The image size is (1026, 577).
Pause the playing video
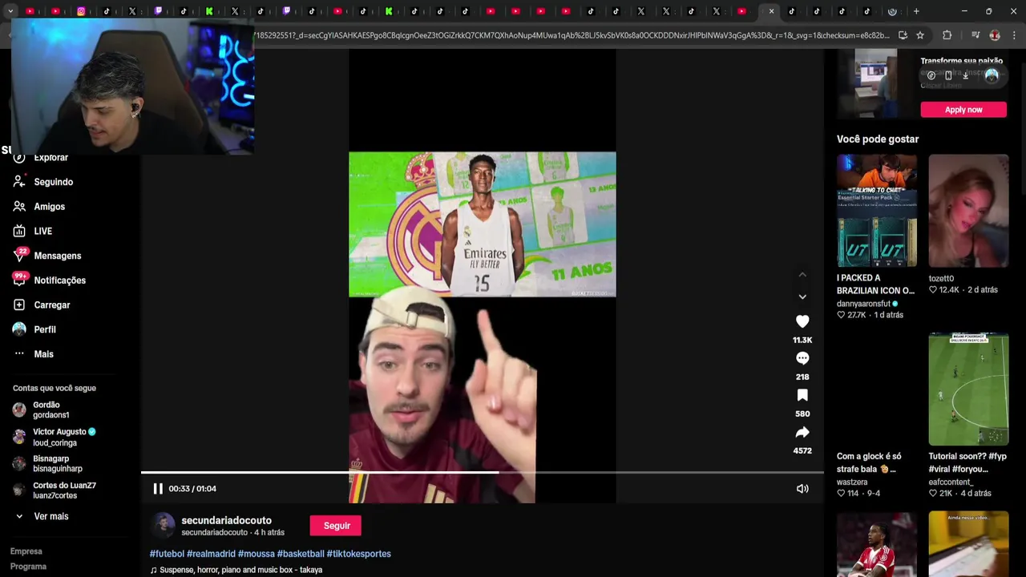click(158, 489)
